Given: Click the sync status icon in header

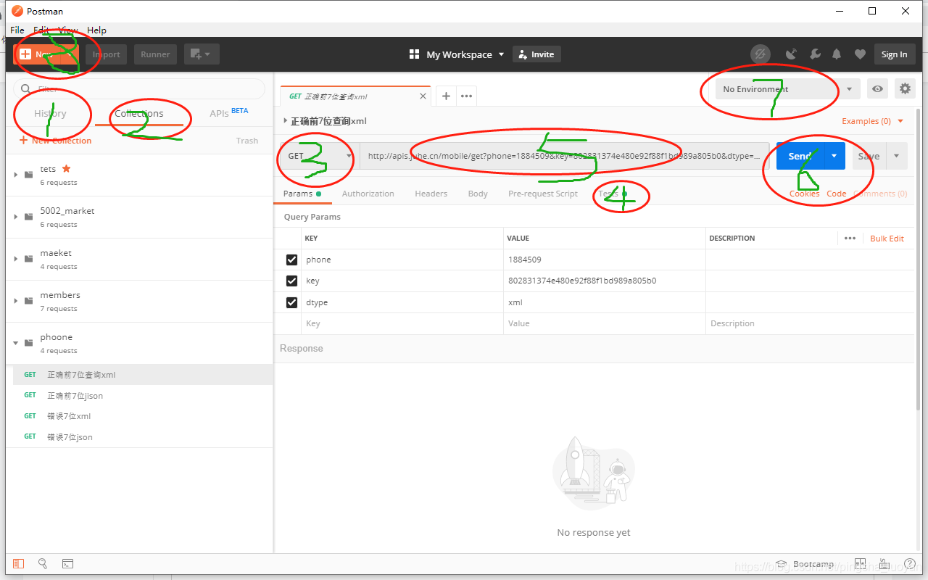Looking at the screenshot, I should pos(760,54).
